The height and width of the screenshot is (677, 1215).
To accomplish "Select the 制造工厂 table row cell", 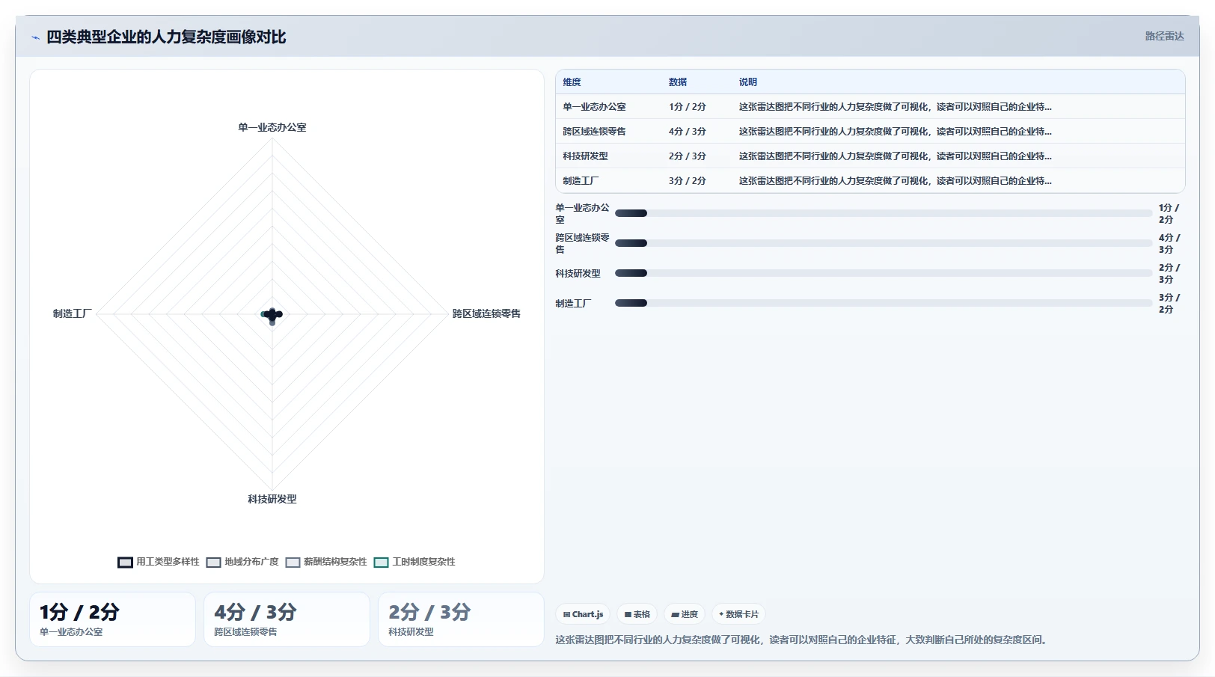I will pos(581,181).
